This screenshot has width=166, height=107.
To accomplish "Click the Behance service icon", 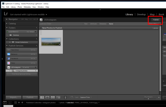I will tap(9, 54).
